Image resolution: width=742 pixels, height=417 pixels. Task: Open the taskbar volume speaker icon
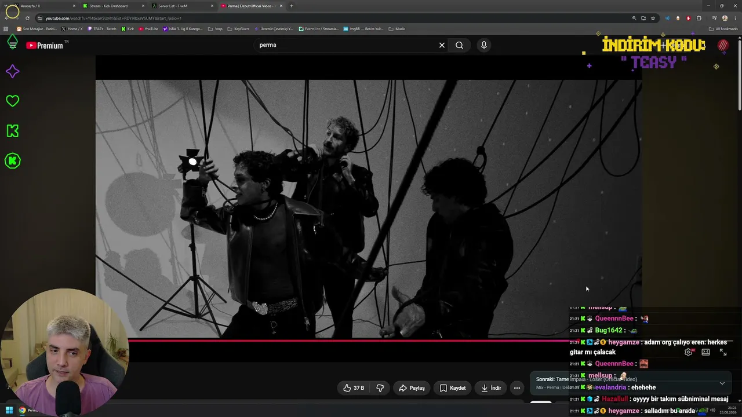[x=712, y=411]
